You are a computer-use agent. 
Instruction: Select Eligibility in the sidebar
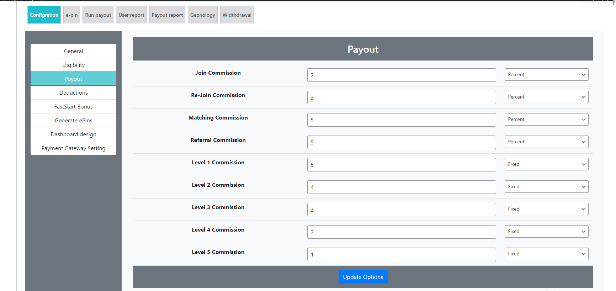click(x=73, y=65)
